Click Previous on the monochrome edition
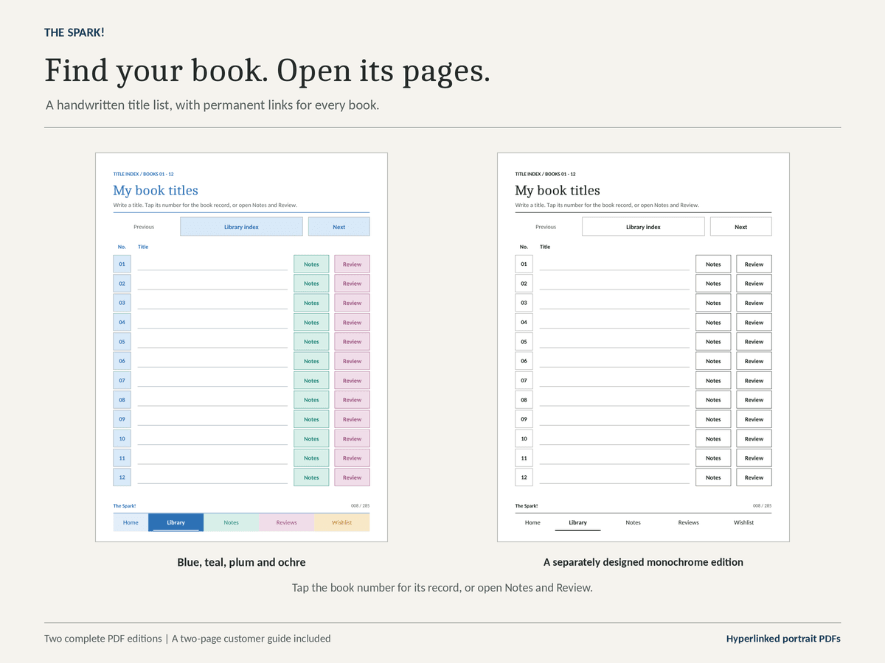Viewport: 885px width, 663px height. (x=546, y=227)
